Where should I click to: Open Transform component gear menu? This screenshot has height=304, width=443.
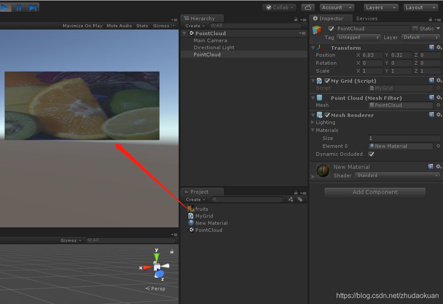(439, 48)
